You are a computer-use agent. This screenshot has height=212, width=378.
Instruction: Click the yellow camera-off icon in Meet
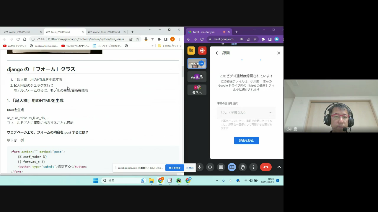tap(191, 50)
